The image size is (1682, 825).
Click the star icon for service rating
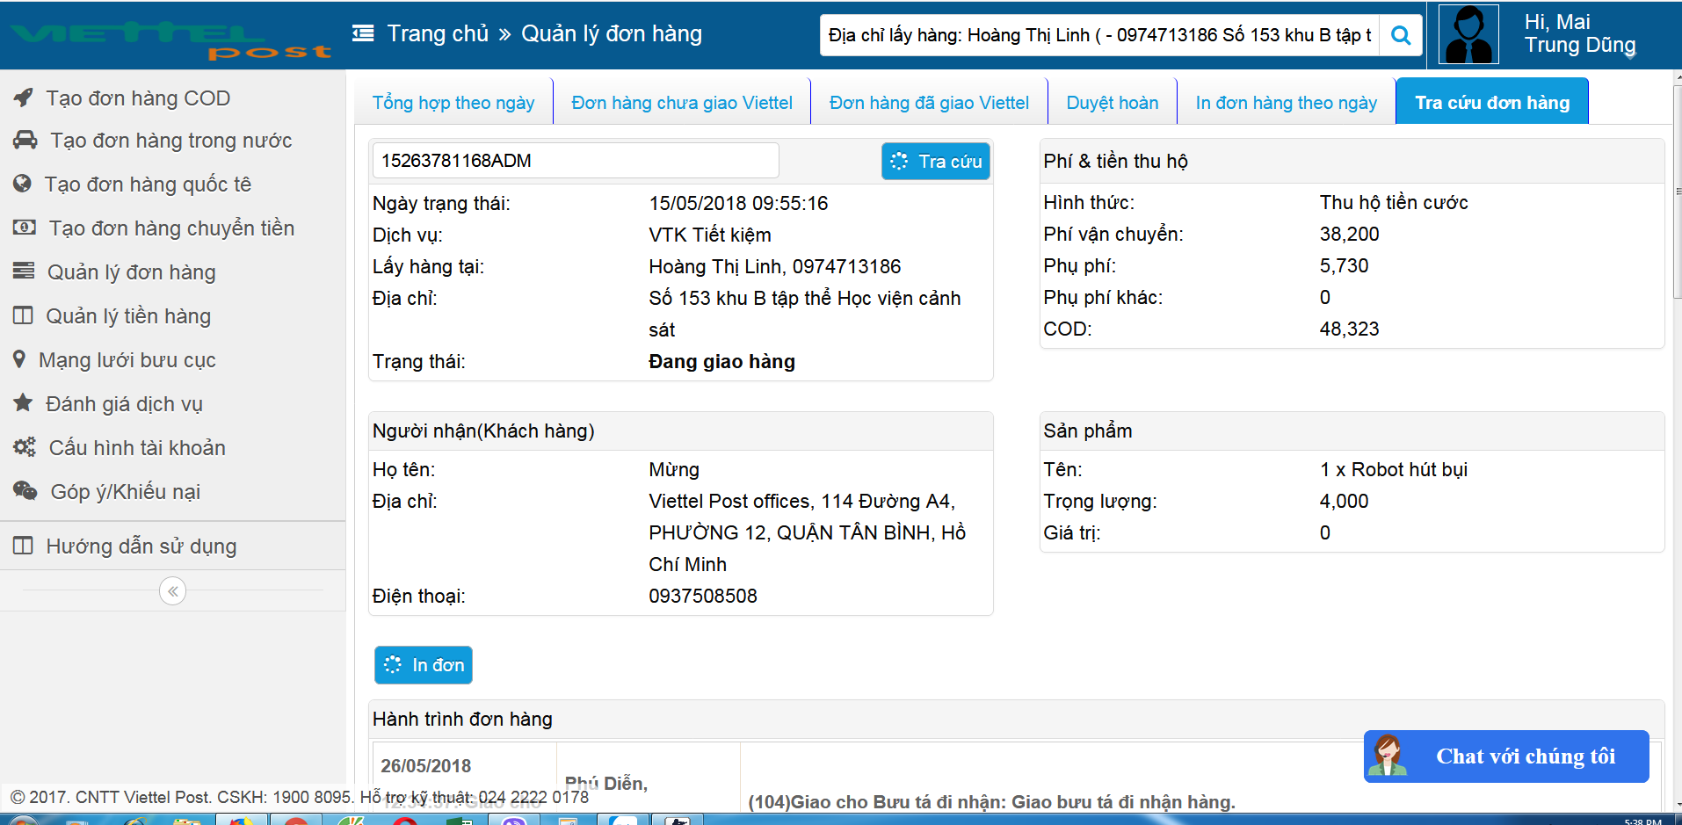pos(23,404)
